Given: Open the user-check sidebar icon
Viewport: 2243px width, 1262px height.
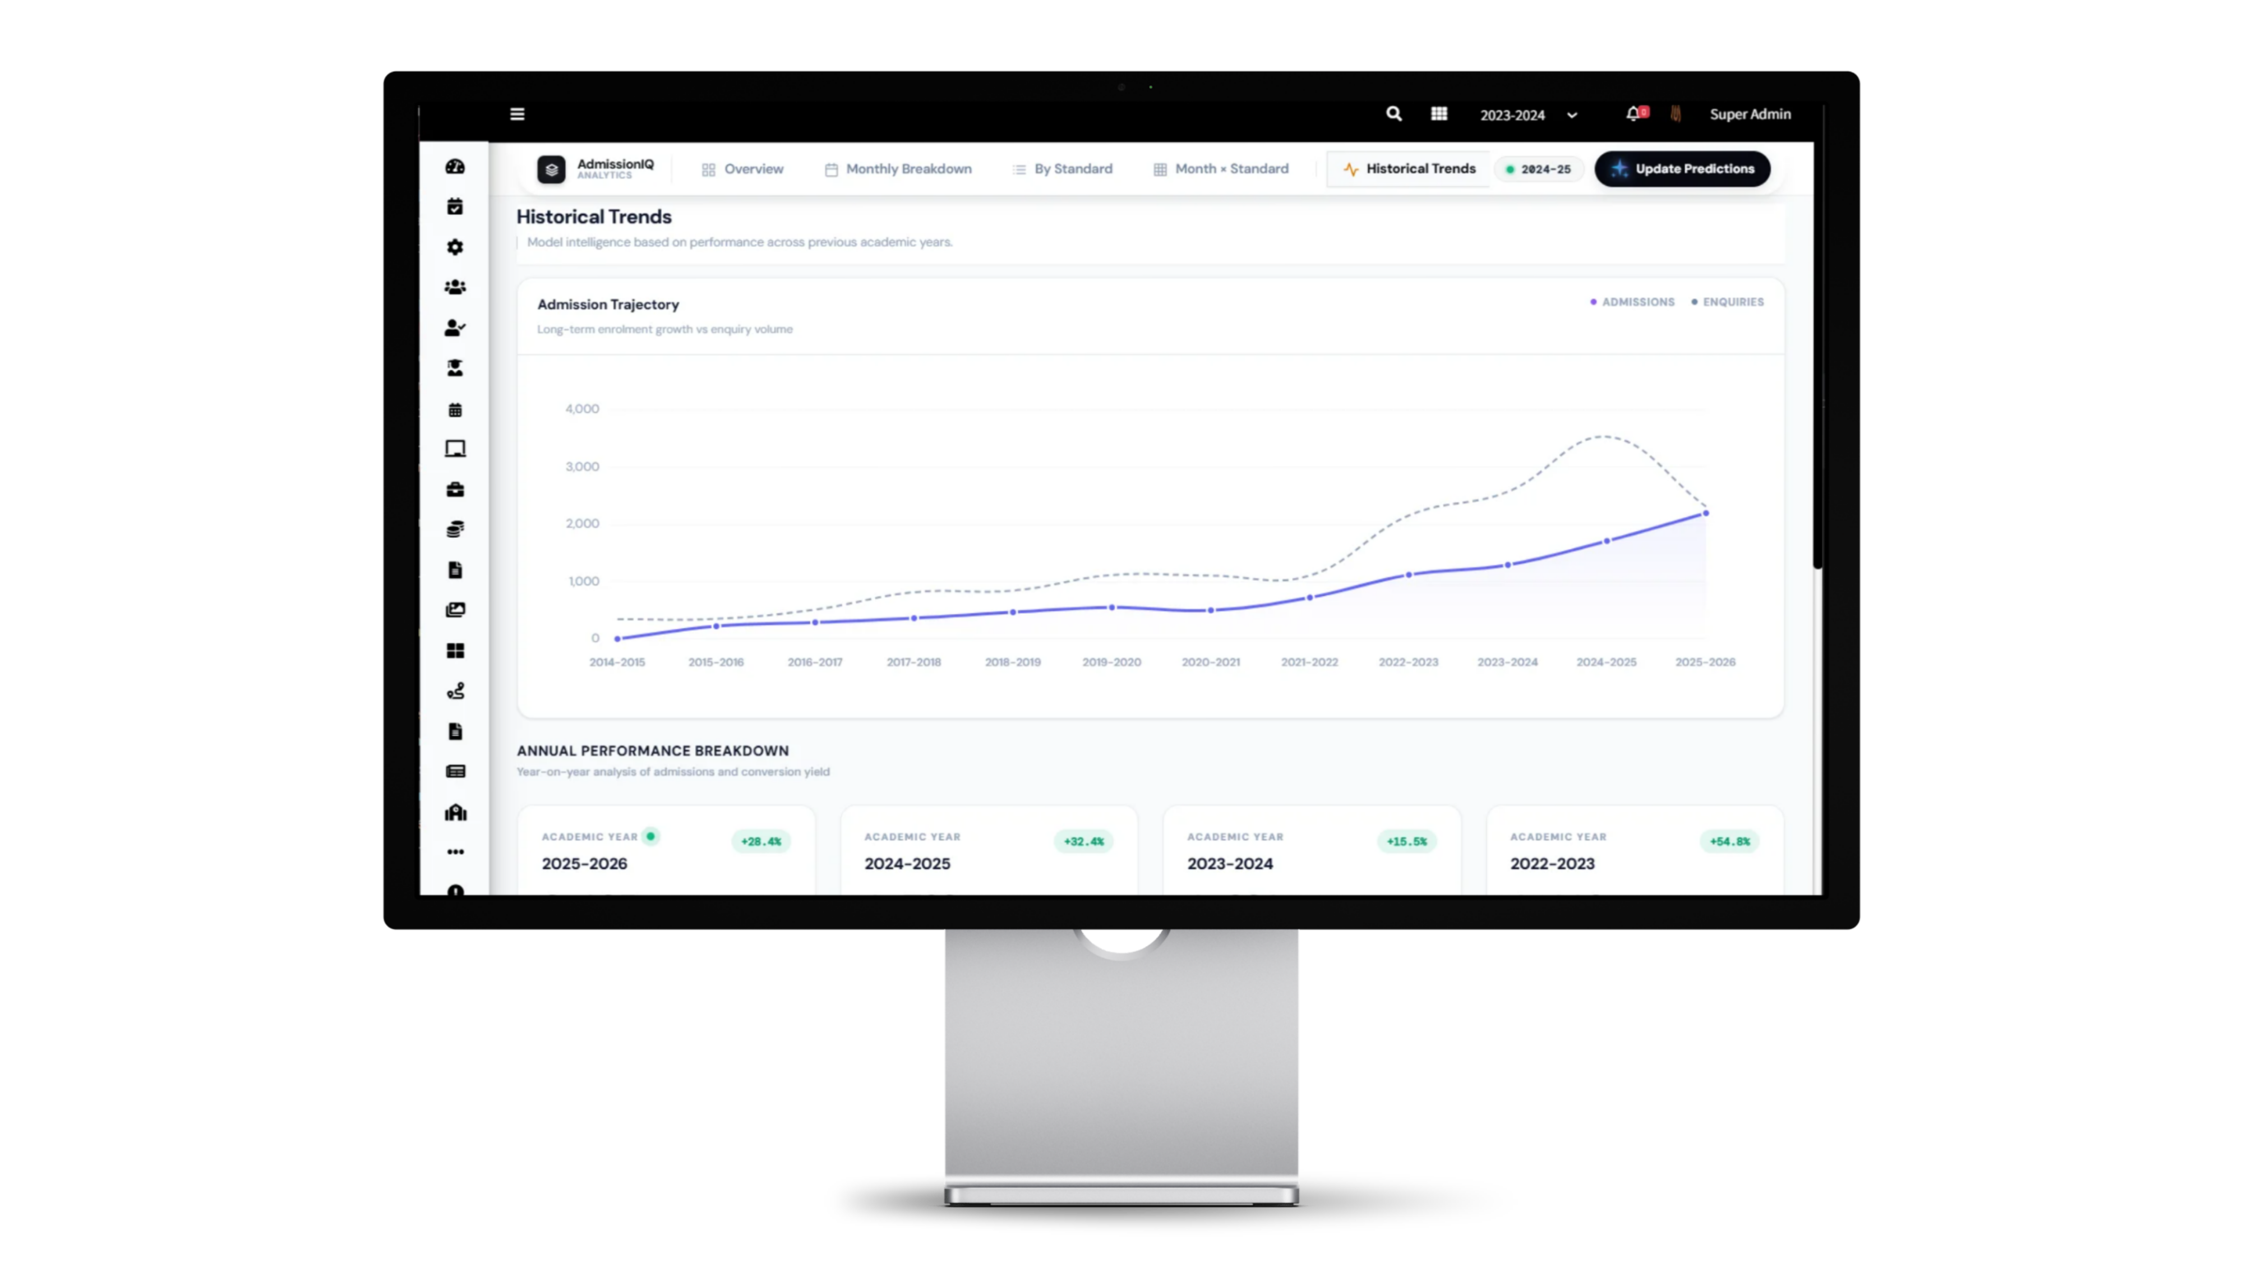Looking at the screenshot, I should coord(455,328).
